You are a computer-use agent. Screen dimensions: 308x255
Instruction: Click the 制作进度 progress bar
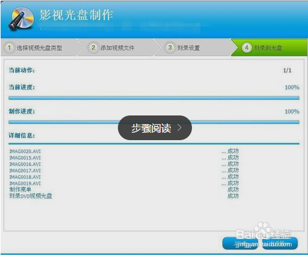coord(154,122)
